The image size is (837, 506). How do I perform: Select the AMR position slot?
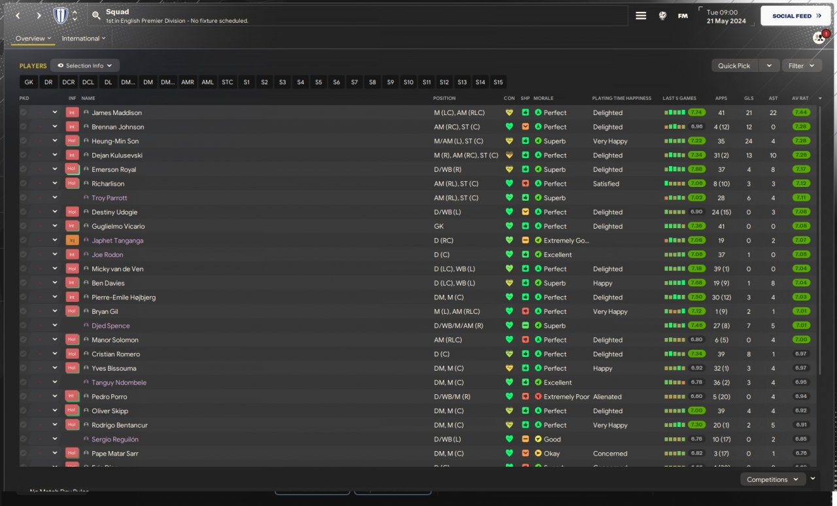pos(188,82)
